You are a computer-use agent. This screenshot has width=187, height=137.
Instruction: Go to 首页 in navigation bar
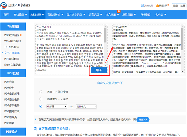(6, 14)
